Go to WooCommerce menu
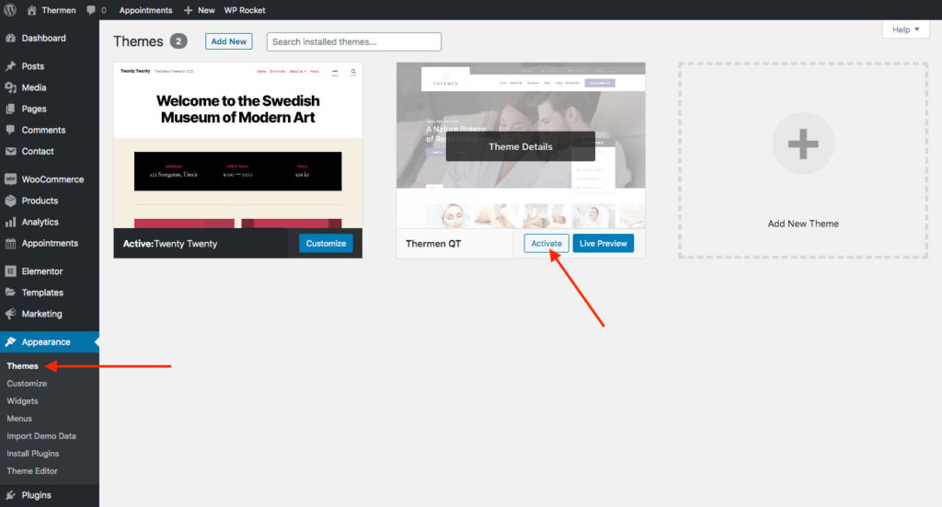Screen dimensions: 942x507 [52, 179]
